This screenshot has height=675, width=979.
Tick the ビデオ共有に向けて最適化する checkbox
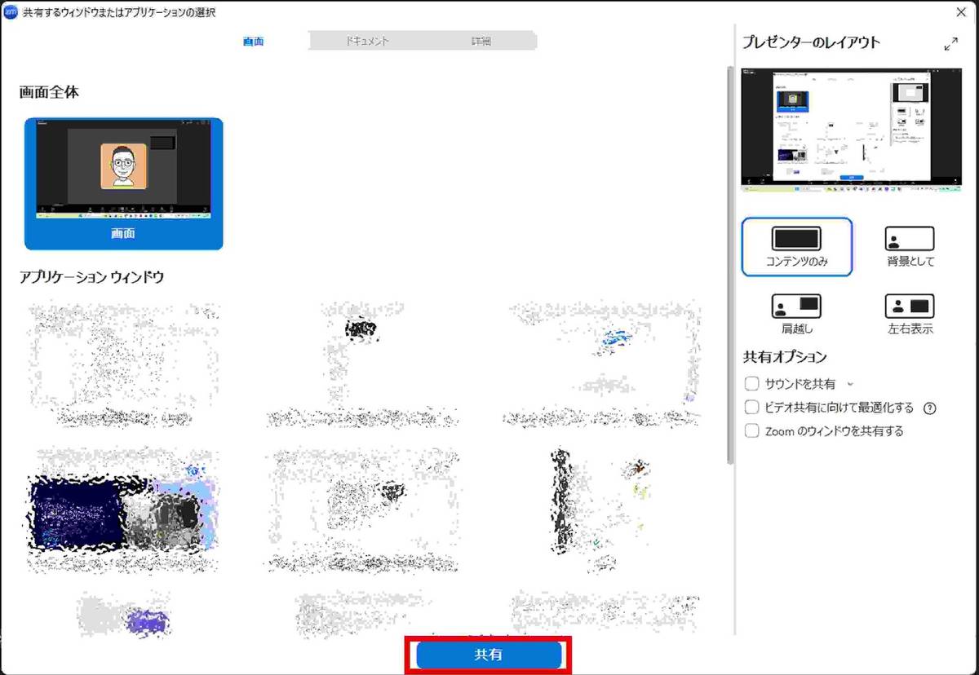pyautogui.click(x=752, y=408)
